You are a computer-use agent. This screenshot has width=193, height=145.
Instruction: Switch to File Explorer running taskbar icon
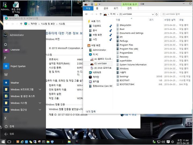[x=69, y=142]
